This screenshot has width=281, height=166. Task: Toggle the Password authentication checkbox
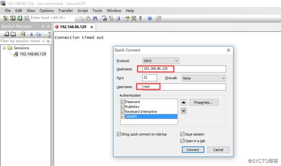tap(123, 102)
